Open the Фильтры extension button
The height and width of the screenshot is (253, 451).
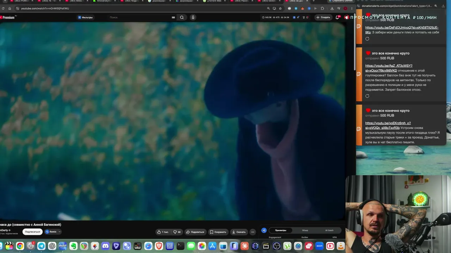pos(86,17)
